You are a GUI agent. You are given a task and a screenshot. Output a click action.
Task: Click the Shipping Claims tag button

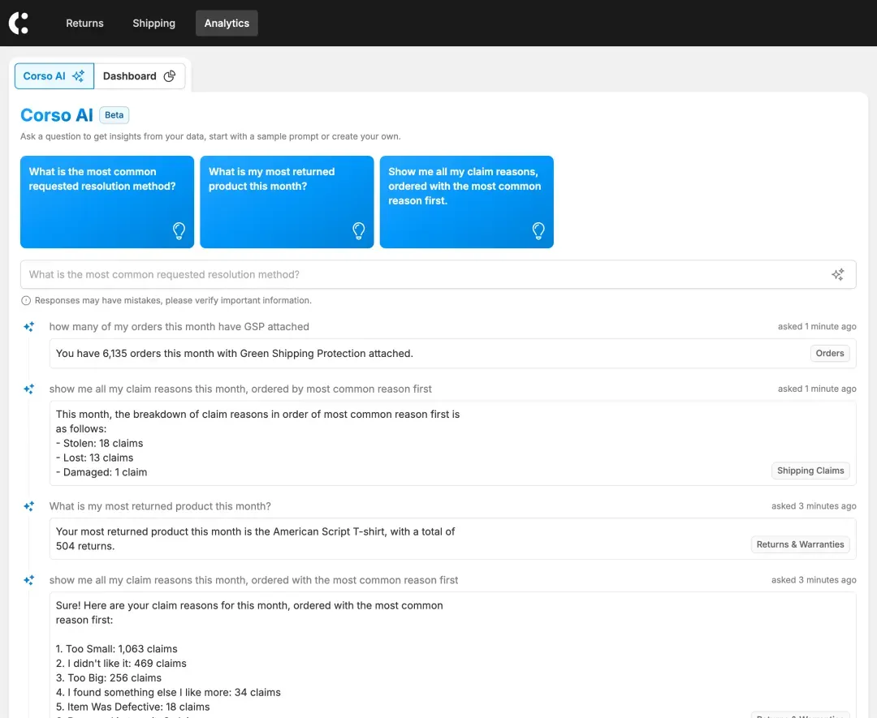810,471
